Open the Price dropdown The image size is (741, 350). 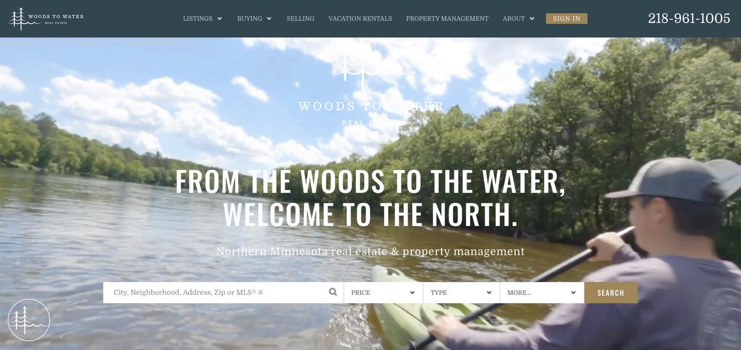(x=383, y=293)
